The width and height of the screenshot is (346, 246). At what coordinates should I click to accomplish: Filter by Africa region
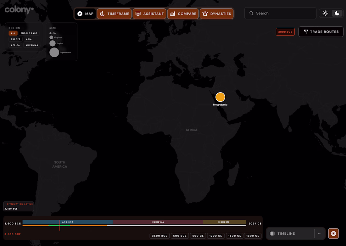point(15,45)
